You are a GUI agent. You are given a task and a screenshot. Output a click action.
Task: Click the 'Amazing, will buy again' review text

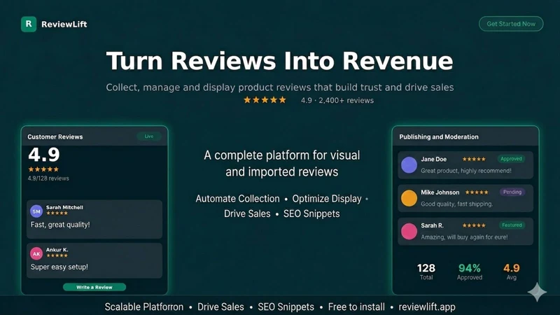click(464, 237)
